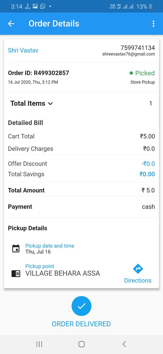Tap the Android home navigation button
Screen dimensions: 163x354
81,344
